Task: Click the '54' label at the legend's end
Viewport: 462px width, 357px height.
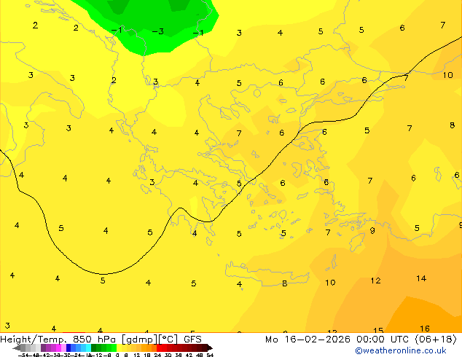Action: tap(210, 356)
